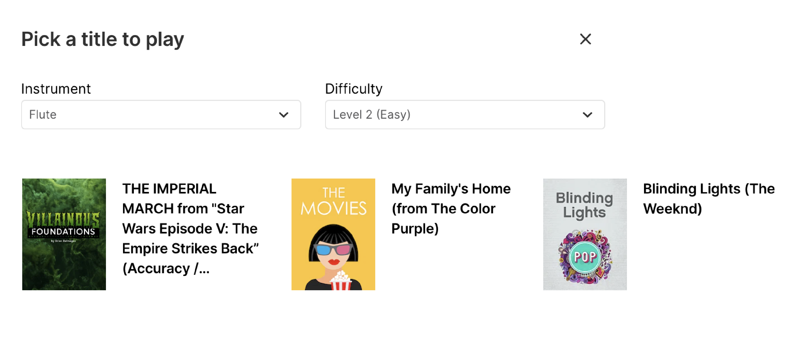Click the FOUNDATIONS banner on the green cover
This screenshot has height=355, width=797.
pyautogui.click(x=63, y=231)
